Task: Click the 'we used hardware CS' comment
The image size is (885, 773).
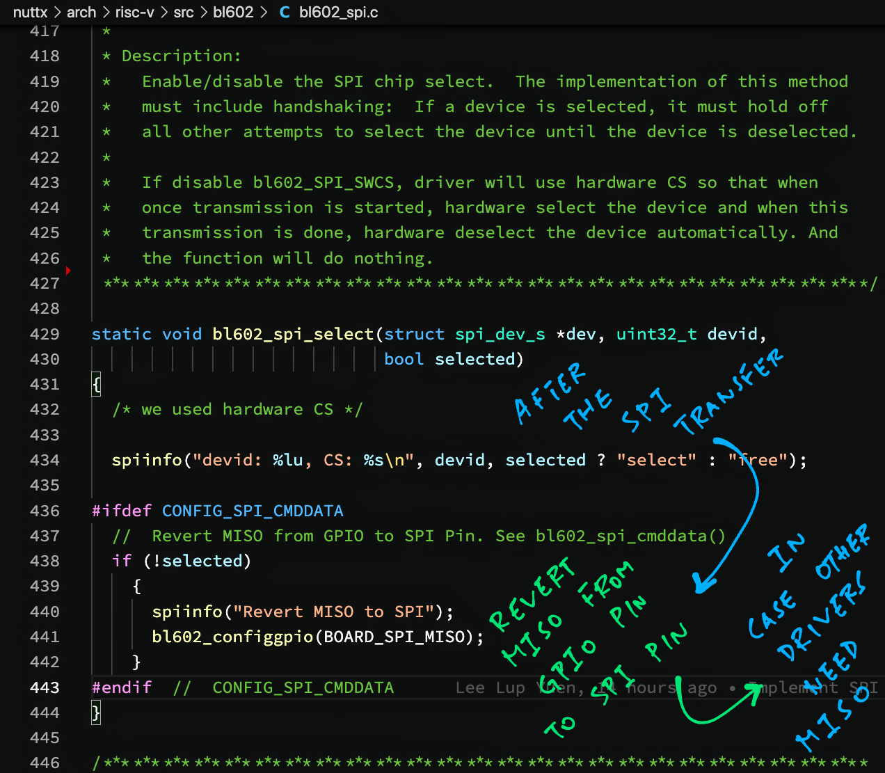Action: point(237,409)
